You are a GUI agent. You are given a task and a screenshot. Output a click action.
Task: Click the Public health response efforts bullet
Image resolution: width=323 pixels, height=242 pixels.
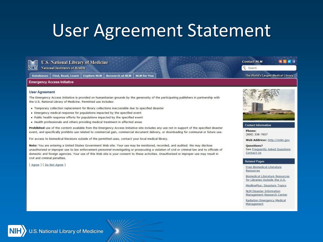tap(88, 118)
